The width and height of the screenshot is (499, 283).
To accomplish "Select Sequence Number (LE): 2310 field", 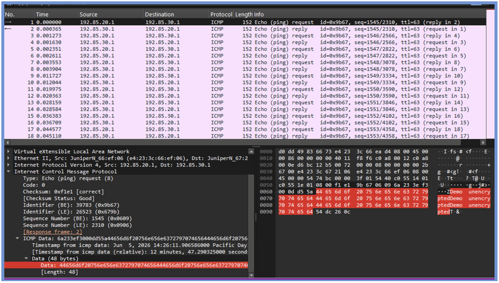I will [x=77, y=225].
